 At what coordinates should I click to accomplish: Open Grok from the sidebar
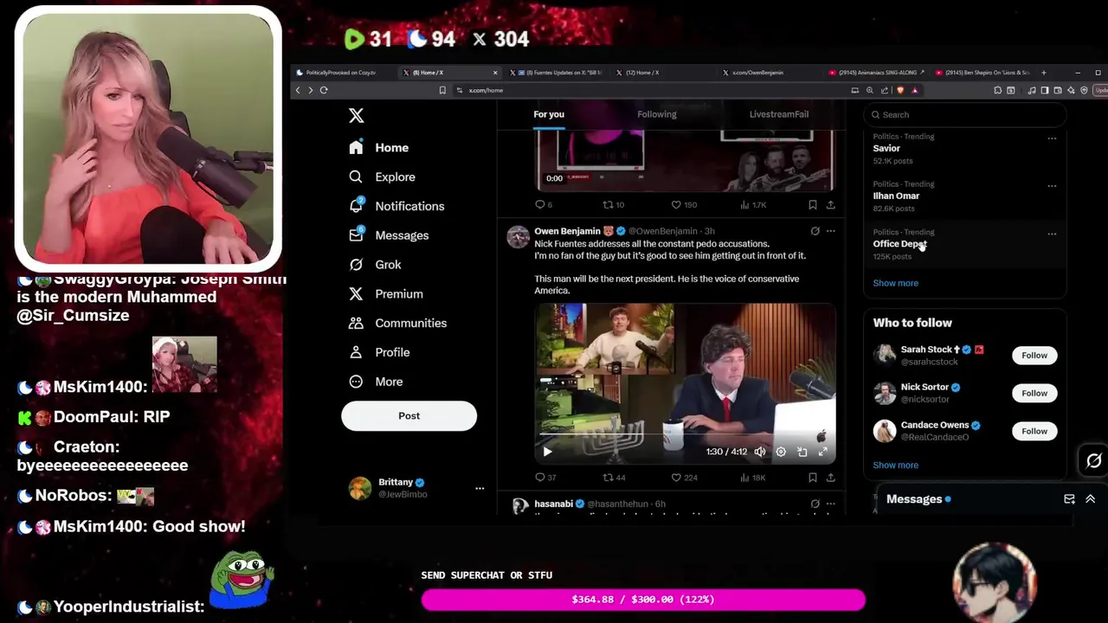tap(375, 265)
